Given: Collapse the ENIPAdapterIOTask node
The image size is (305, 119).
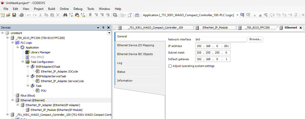Looking at the screenshot, I should pos(28,67).
